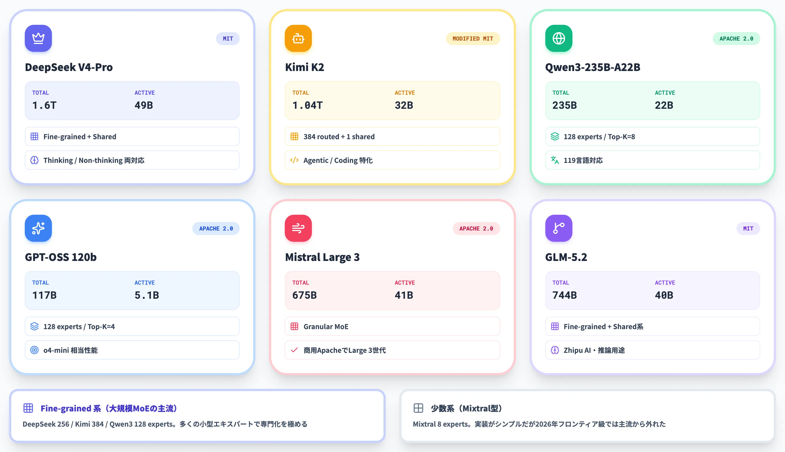Click the checkmark icon in Mistral card
The width and height of the screenshot is (785, 452).
pyautogui.click(x=294, y=350)
